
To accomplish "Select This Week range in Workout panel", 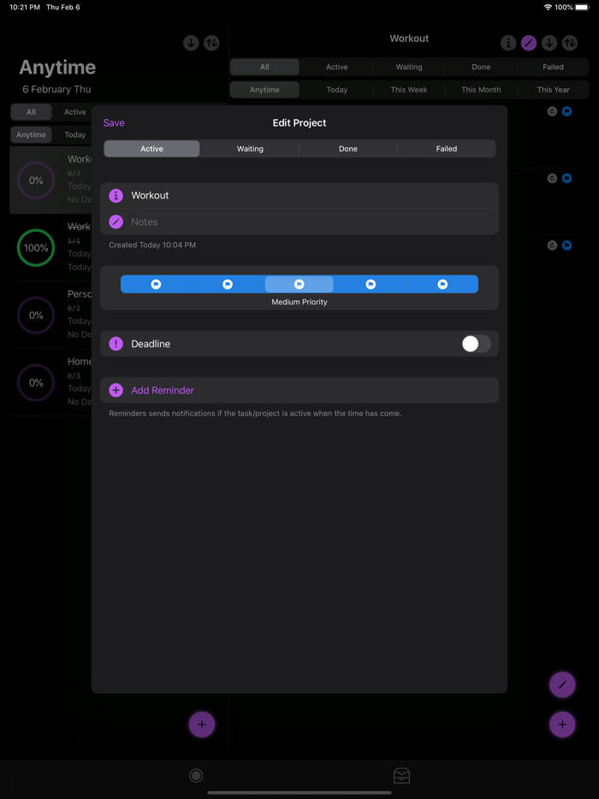I will tap(409, 90).
